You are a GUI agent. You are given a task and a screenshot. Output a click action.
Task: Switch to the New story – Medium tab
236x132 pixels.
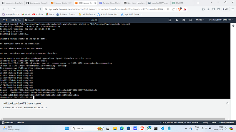pyautogui.click(x=134, y=3)
